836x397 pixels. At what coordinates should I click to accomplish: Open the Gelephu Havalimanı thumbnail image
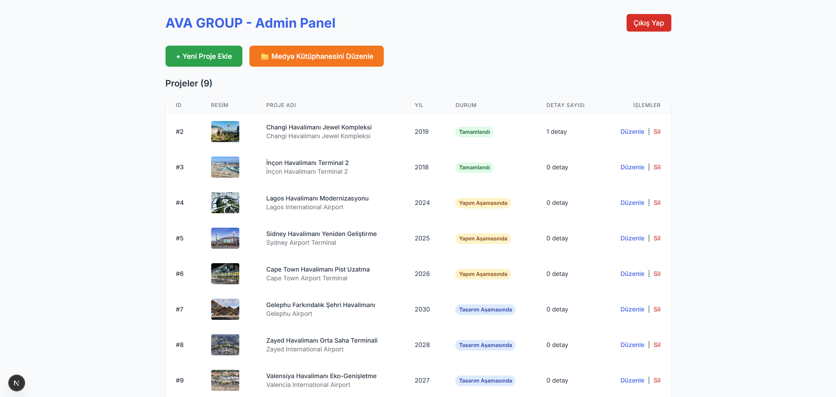(225, 309)
